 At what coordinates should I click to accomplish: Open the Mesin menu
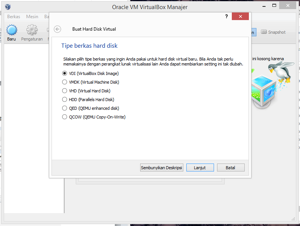tap(32, 17)
